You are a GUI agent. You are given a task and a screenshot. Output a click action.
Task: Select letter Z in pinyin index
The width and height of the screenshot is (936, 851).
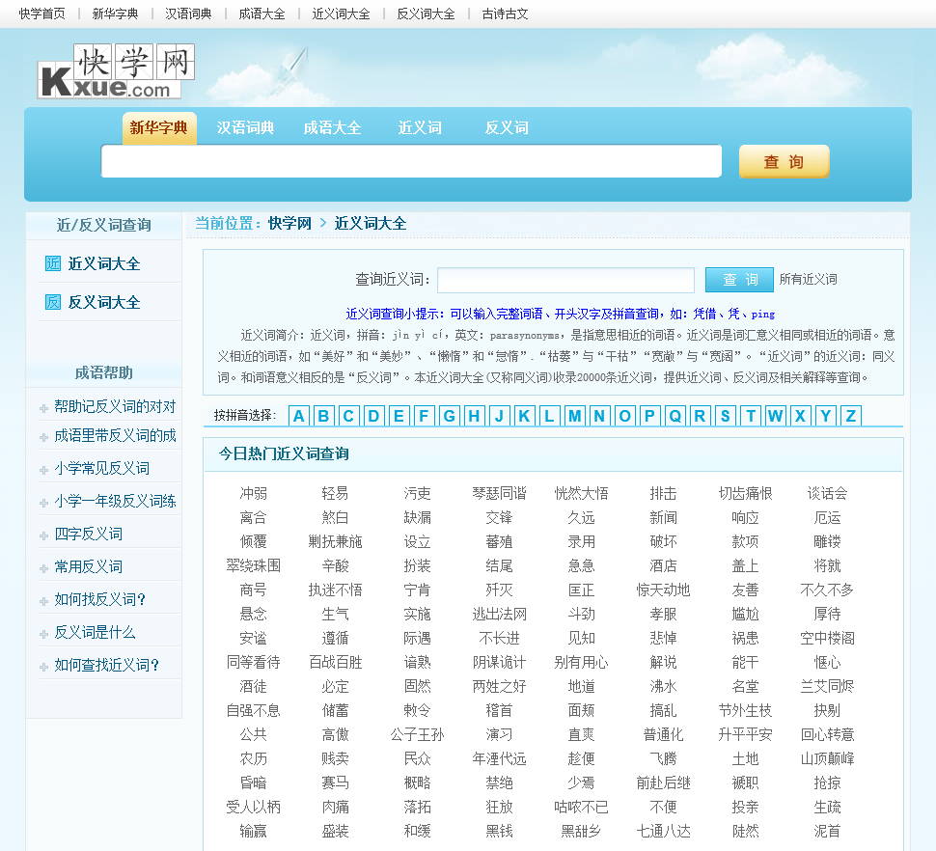click(x=850, y=416)
